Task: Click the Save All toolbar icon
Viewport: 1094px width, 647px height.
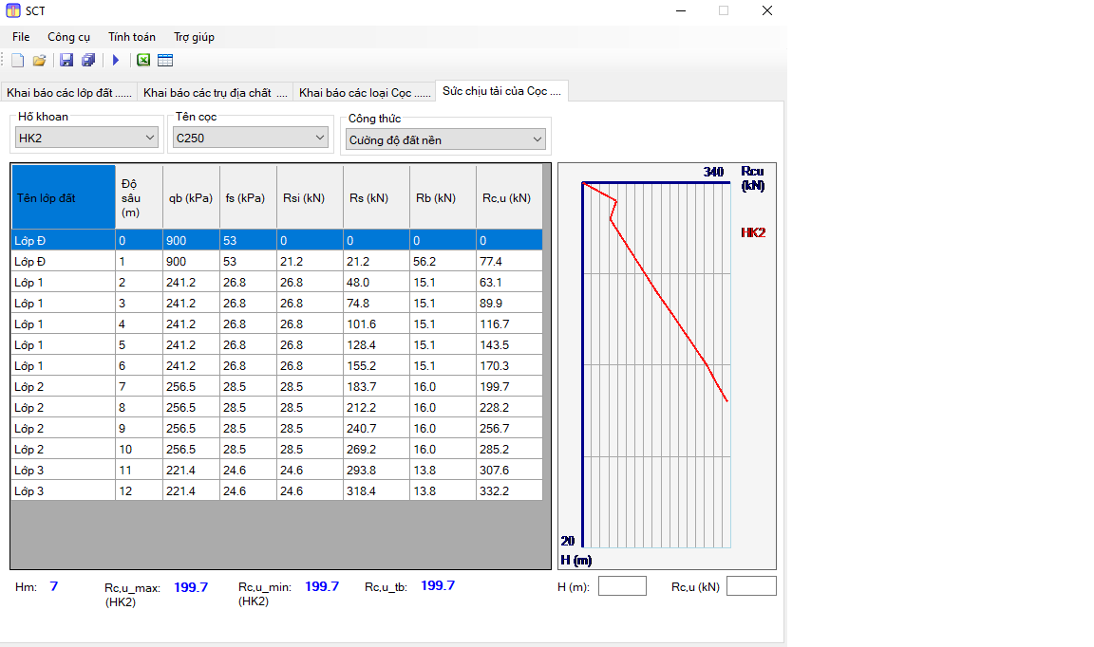Action: click(88, 61)
